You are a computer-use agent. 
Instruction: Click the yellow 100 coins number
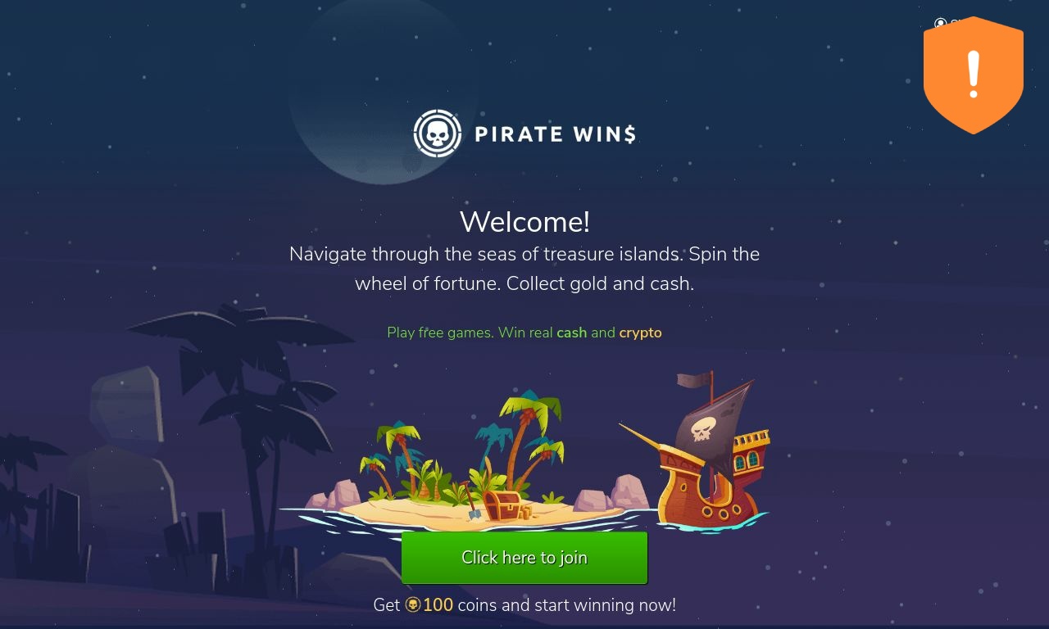(438, 605)
